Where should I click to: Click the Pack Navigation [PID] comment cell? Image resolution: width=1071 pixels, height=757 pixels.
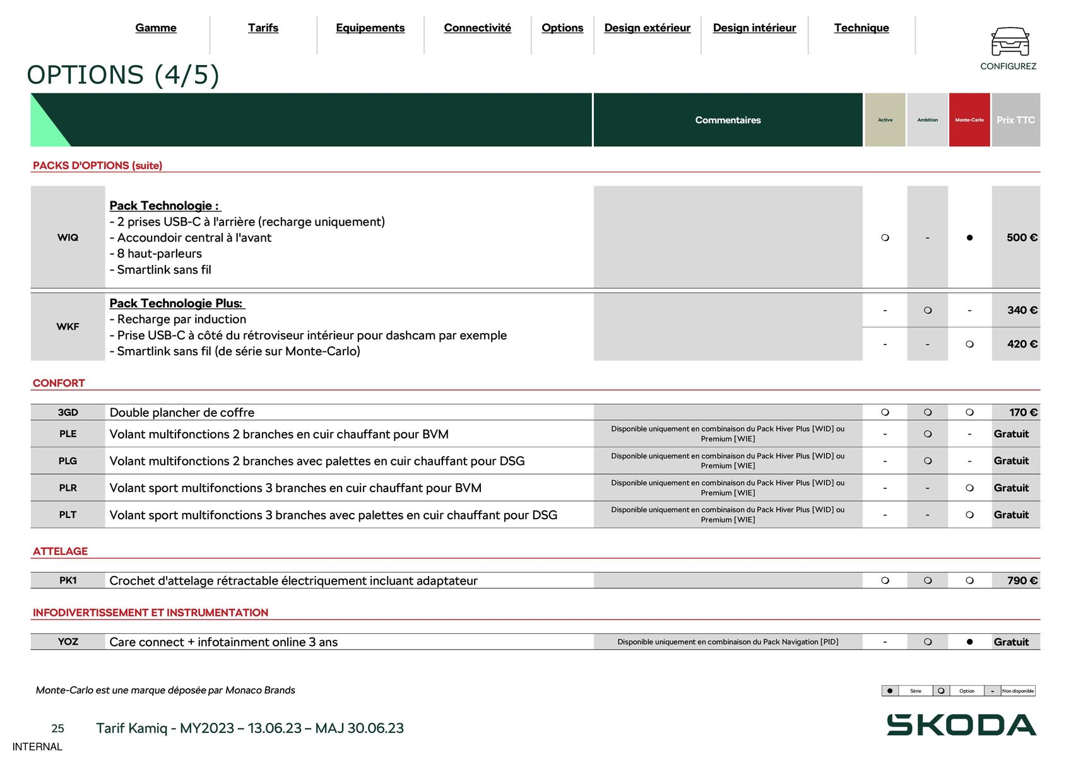coord(728,642)
